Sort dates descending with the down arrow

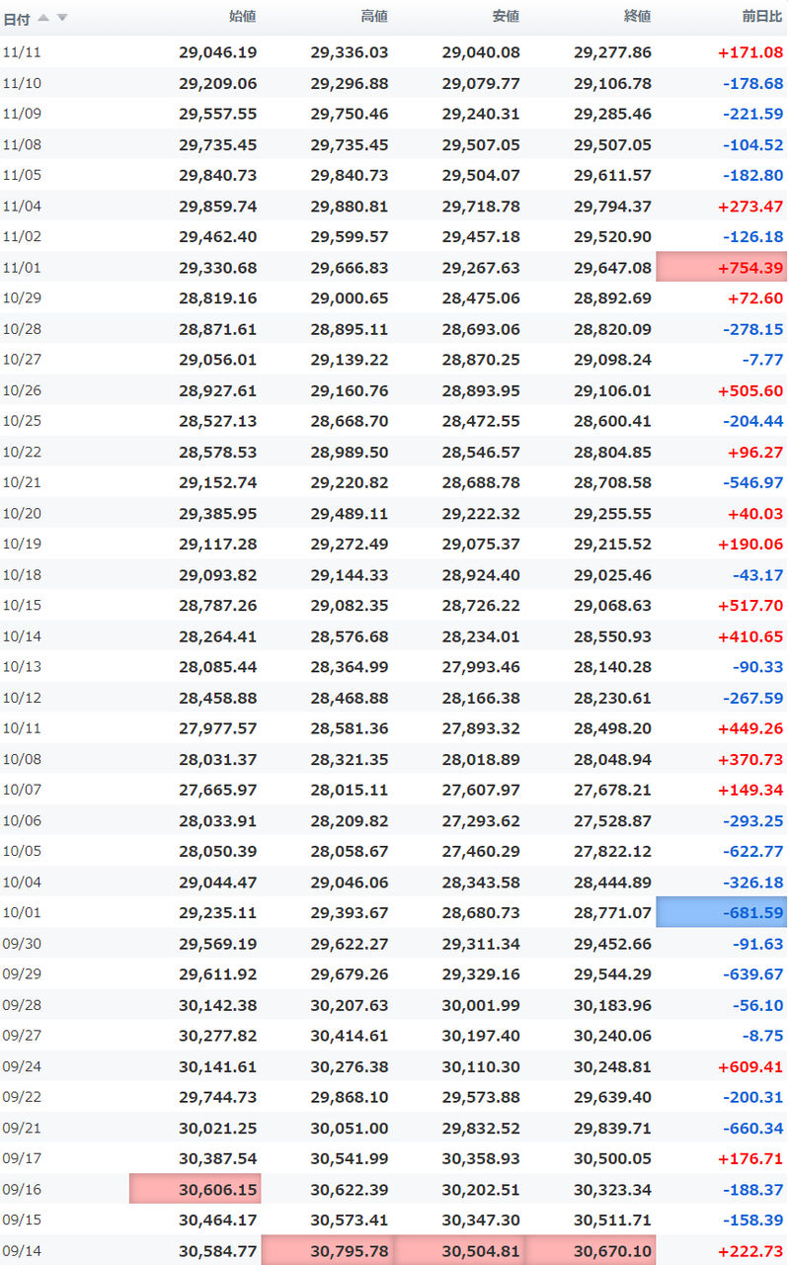tap(61, 18)
